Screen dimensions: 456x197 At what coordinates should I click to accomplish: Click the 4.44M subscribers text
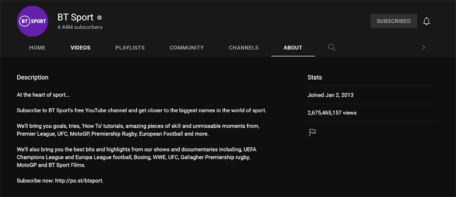click(x=80, y=27)
